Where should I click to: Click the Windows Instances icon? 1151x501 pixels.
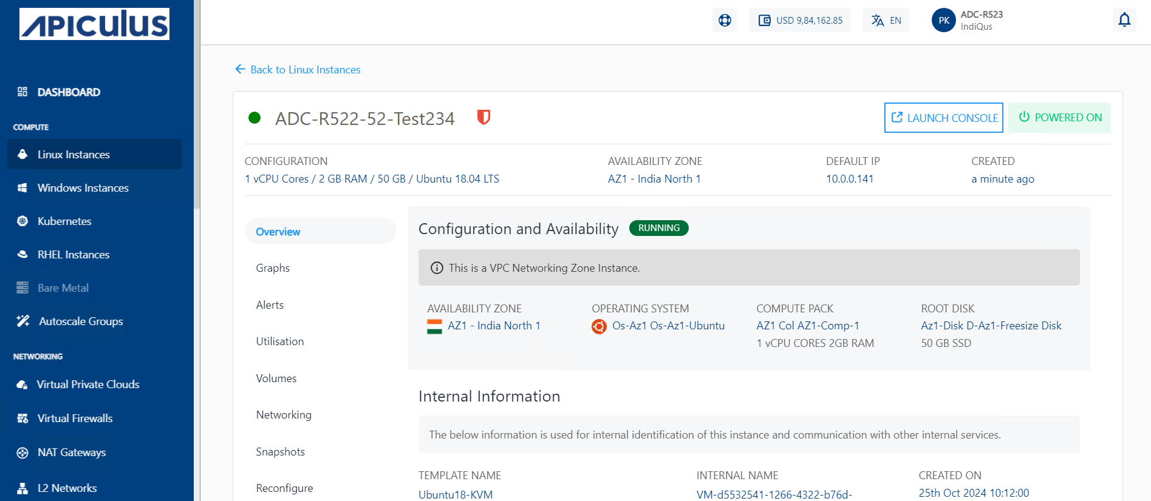pyautogui.click(x=22, y=188)
